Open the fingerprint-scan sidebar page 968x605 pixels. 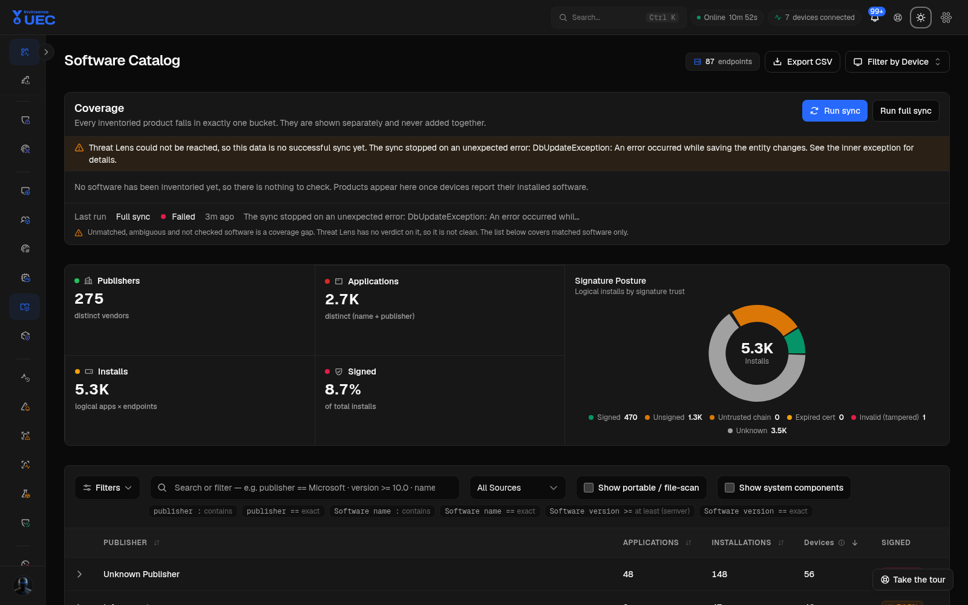25,149
